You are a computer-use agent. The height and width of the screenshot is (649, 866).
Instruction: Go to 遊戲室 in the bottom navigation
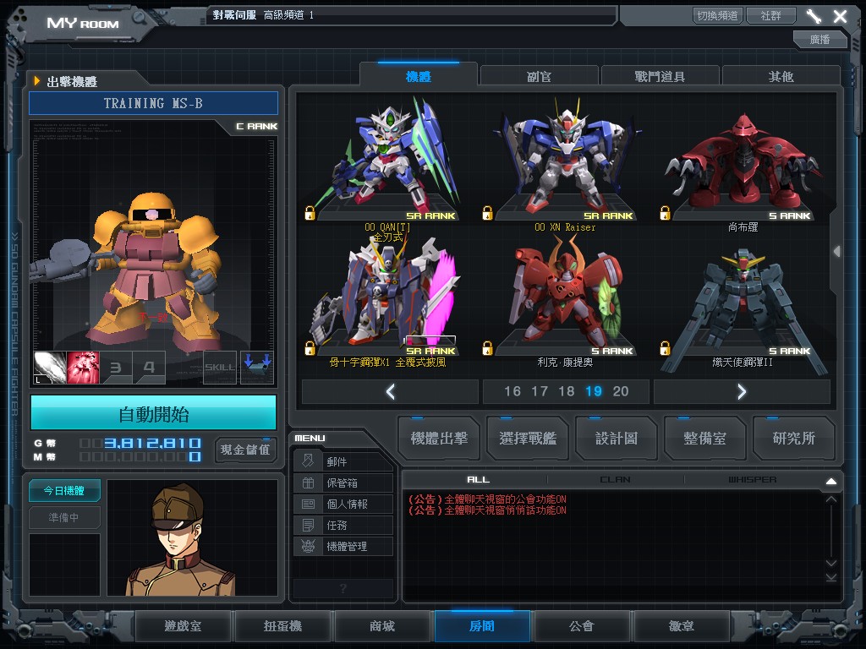click(x=183, y=626)
